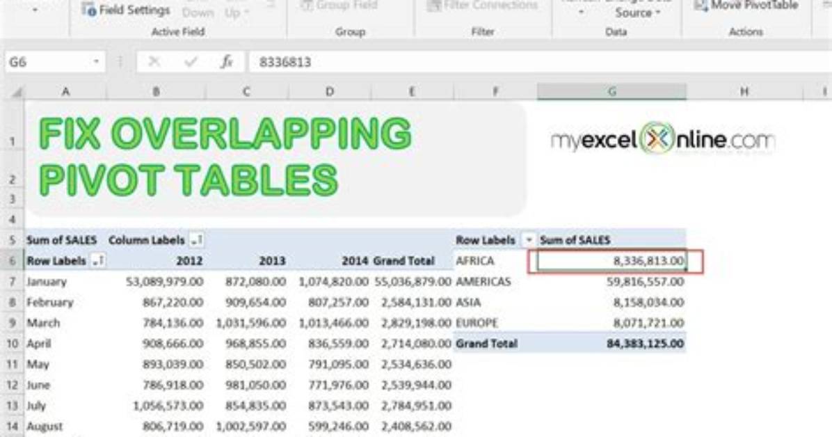This screenshot has width=832, height=437.
Task: Select the highlighted column G header
Action: [611, 92]
